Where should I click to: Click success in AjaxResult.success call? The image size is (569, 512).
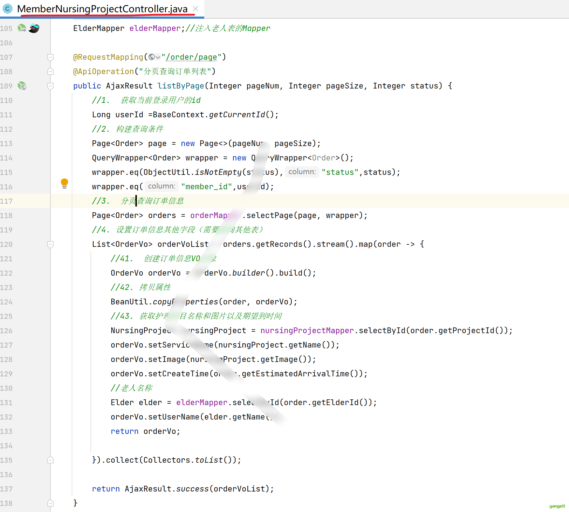click(x=192, y=489)
